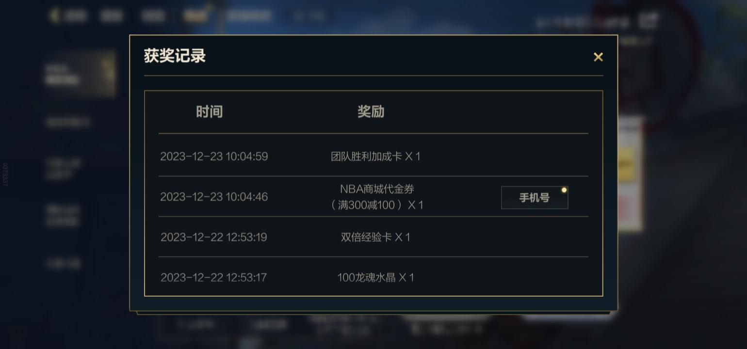This screenshot has height=349, width=747.
Task: Click the 时间 column header
Action: point(209,112)
